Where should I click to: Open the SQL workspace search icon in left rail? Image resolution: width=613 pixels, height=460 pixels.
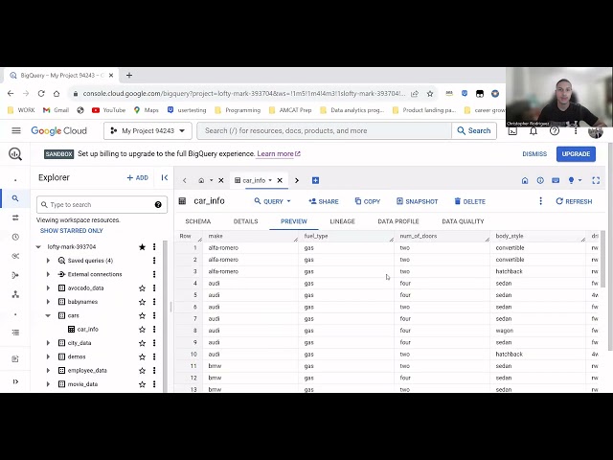pyautogui.click(x=15, y=198)
